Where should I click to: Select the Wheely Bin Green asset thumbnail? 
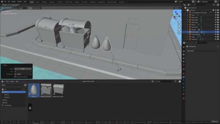tap(58, 90)
